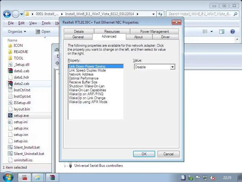Select Wake-On-Lan Capabilities property
Viewport: 242px width, 182px height.
pyautogui.click(x=87, y=90)
